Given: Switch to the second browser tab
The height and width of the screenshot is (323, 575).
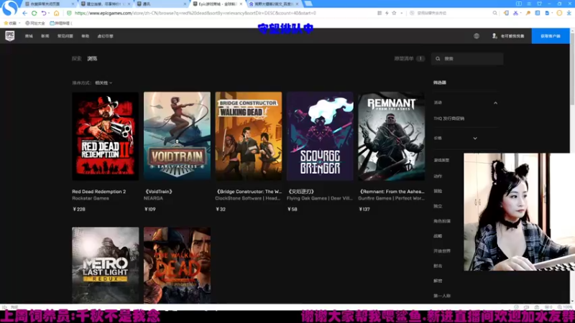Looking at the screenshot, I should click(105, 4).
